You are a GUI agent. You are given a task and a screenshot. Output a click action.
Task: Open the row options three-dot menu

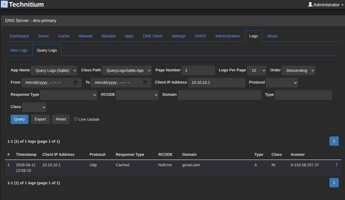(x=336, y=165)
